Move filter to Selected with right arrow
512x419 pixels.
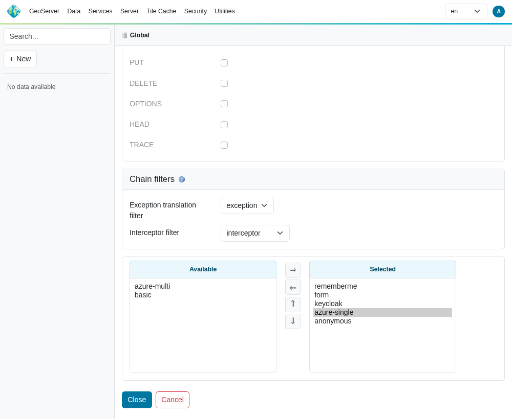click(292, 270)
